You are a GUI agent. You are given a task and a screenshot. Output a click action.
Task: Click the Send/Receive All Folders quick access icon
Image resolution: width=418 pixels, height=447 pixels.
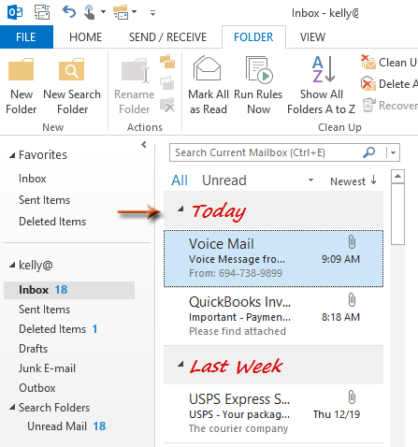tap(42, 12)
